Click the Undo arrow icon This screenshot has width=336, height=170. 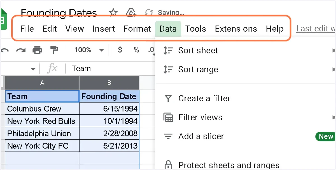4,50
